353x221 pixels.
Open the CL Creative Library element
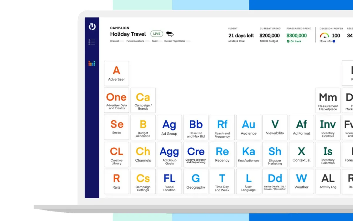(x=116, y=154)
